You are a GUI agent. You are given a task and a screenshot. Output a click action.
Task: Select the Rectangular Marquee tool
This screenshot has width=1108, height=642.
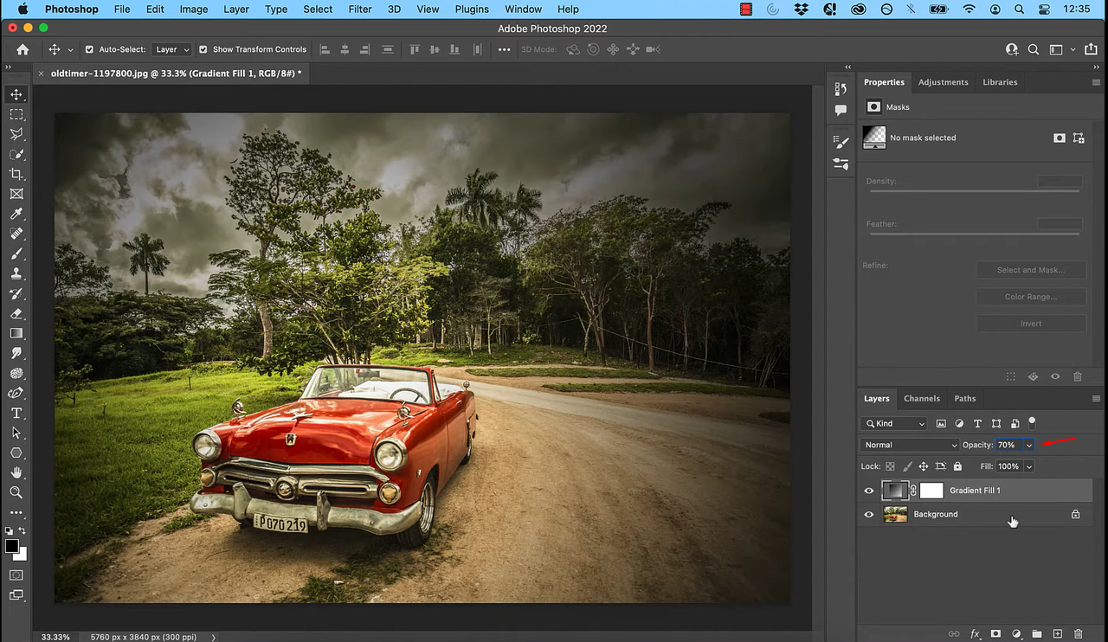[16, 114]
